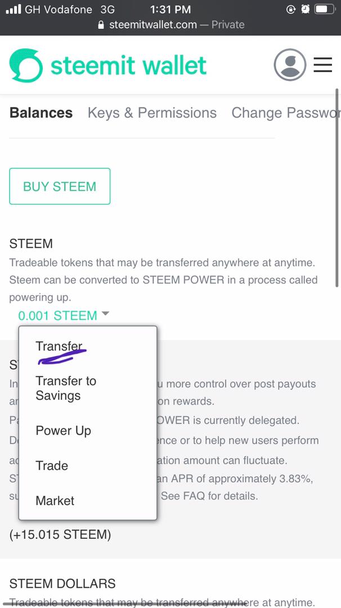The height and width of the screenshot is (608, 341).
Task: Open the hamburger menu icon
Action: click(x=322, y=65)
